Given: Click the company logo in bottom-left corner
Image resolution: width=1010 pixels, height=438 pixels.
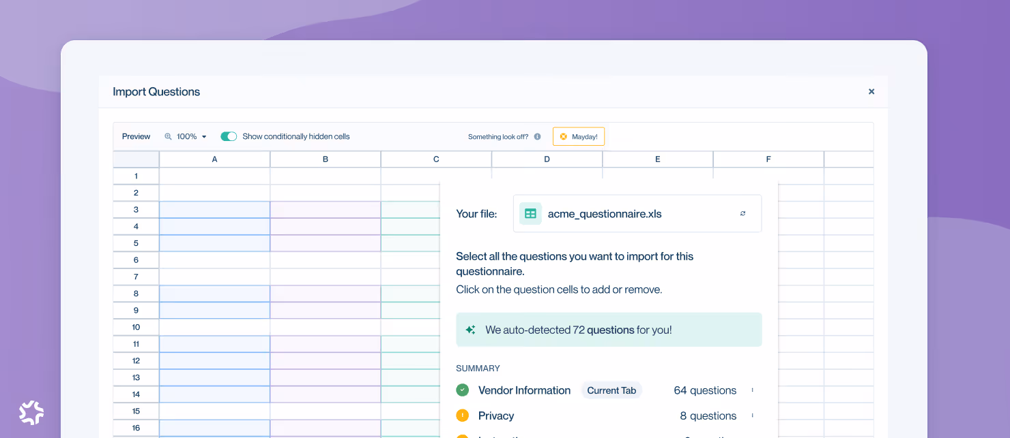Looking at the screenshot, I should coord(31,413).
